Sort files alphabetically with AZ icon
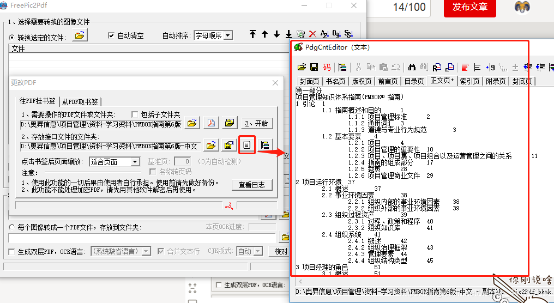Viewport: 554px width, 303px height. pyautogui.click(x=324, y=34)
